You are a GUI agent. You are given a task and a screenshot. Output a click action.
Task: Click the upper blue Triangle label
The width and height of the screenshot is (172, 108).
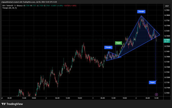click(141, 12)
